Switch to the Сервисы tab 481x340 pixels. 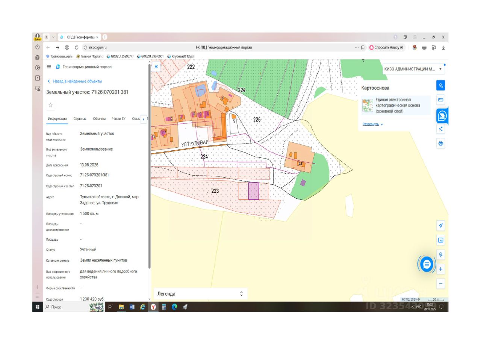click(x=80, y=119)
